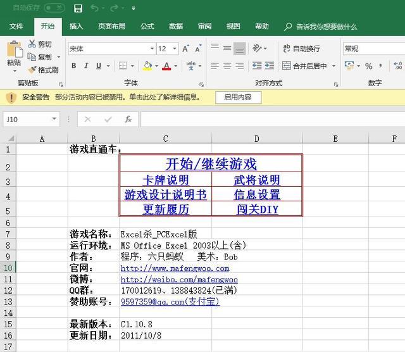Apply red font color A
This screenshot has height=352, width=405.
166,66
